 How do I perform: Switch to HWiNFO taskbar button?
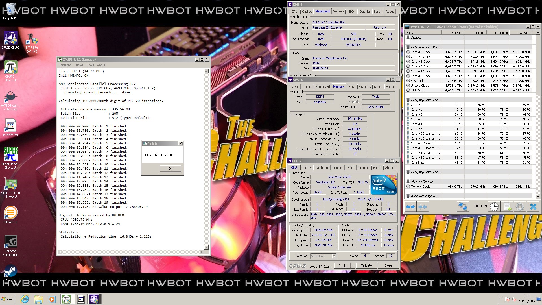81,299
